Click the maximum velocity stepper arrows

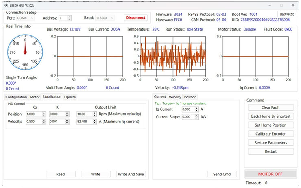click(x=95, y=114)
